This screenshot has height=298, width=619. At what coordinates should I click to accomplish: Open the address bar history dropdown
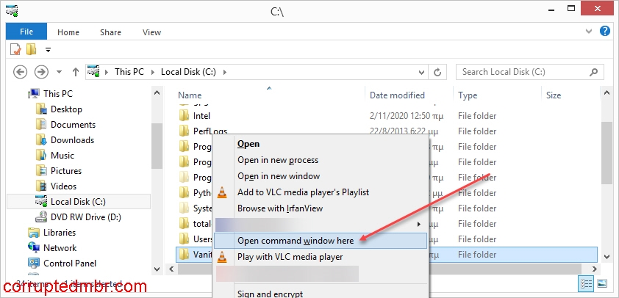coord(421,72)
